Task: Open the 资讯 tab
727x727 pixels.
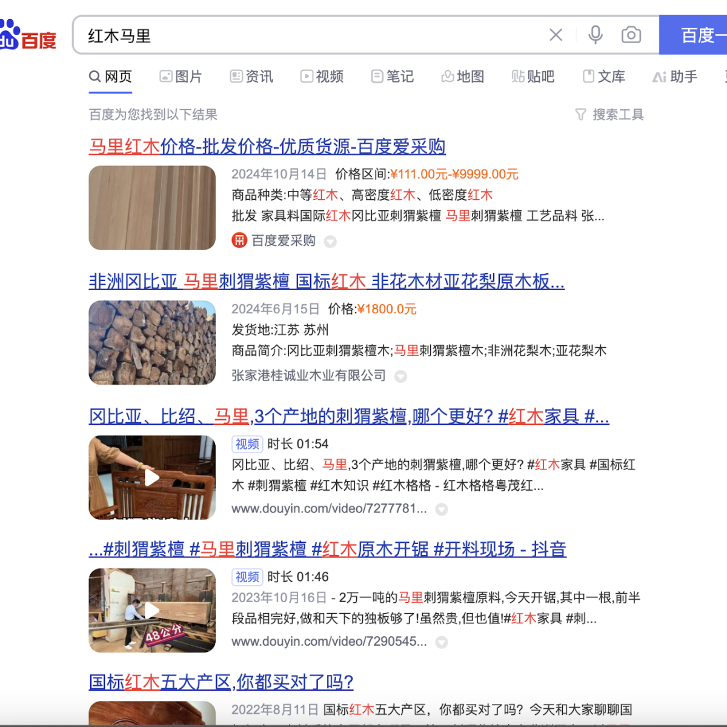Action: click(x=251, y=77)
